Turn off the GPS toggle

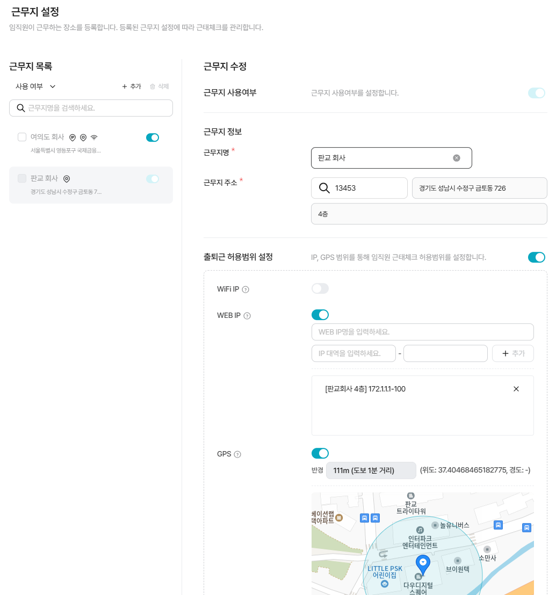(x=320, y=453)
